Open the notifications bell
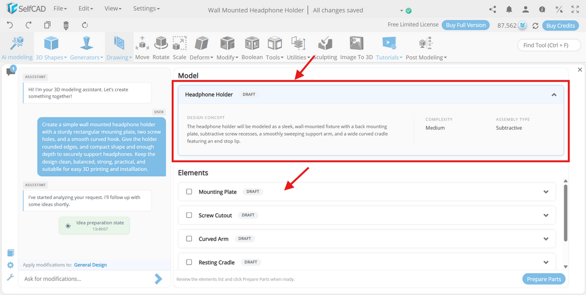 pos(509,10)
